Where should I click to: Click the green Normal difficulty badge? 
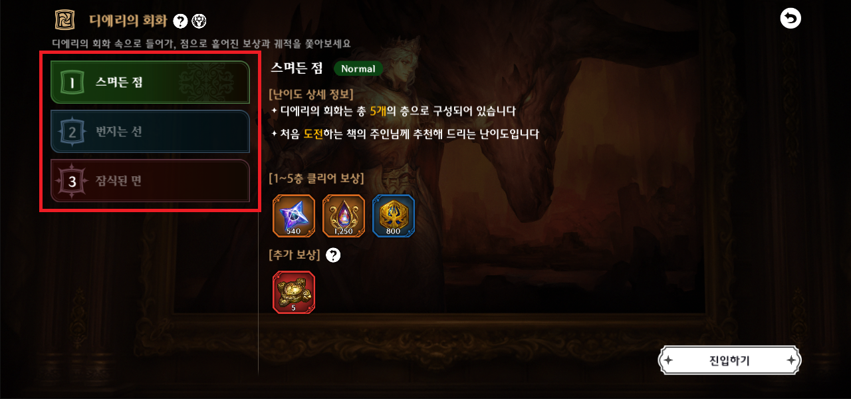(x=358, y=68)
